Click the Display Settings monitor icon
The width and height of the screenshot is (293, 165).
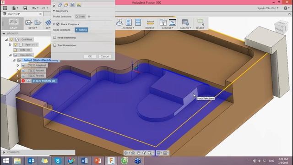coord(158,153)
